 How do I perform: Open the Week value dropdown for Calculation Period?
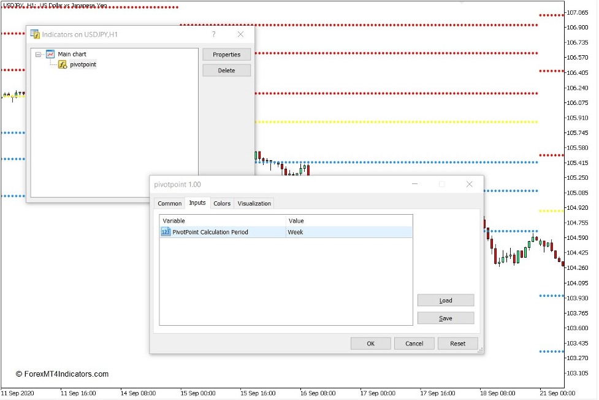click(343, 232)
